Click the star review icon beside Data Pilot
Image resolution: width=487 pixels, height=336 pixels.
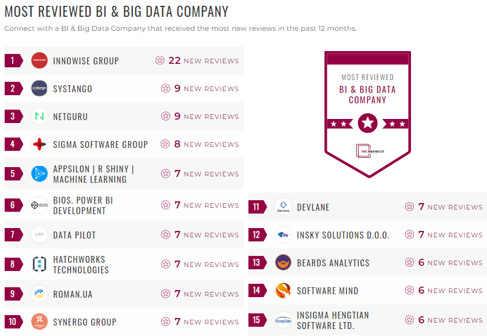(x=166, y=234)
